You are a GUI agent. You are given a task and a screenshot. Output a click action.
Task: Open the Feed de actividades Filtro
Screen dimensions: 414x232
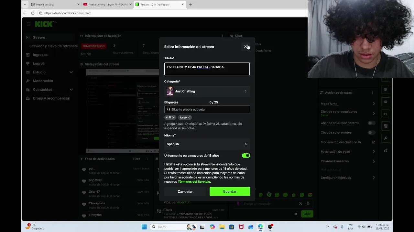[x=136, y=159]
